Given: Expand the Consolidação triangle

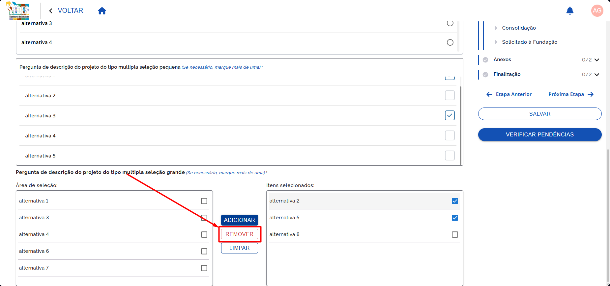Looking at the screenshot, I should click(496, 28).
